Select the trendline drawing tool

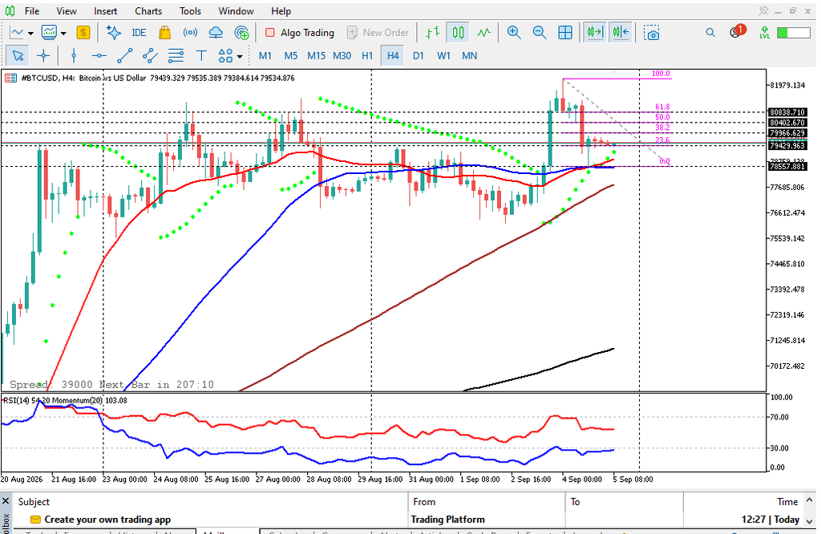(124, 55)
